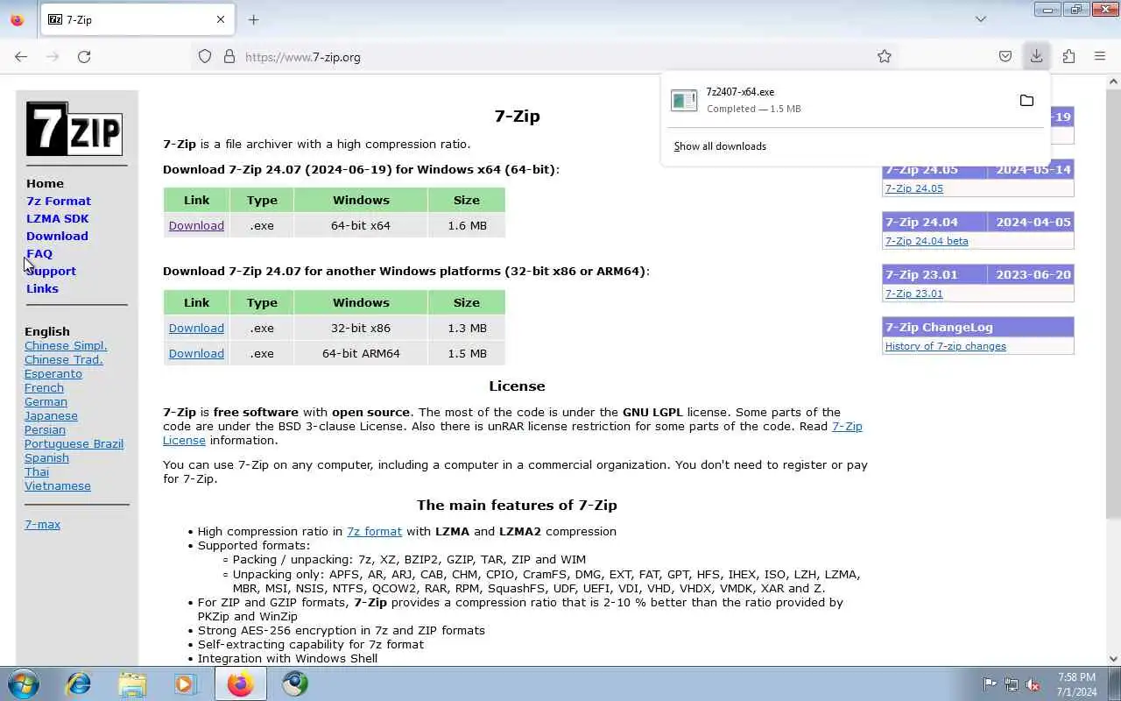Click the site security padlock icon
1121x701 pixels.
coord(229,57)
